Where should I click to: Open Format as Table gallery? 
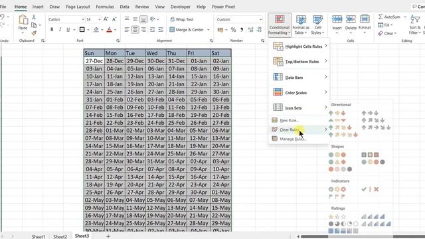point(301,25)
